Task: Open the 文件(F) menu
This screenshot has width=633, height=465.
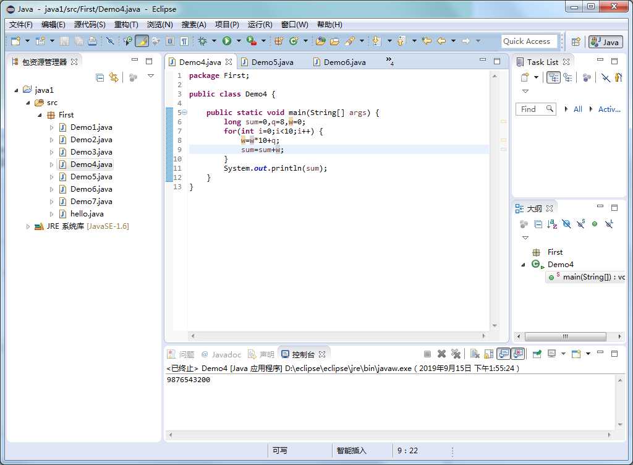Action: (20, 25)
